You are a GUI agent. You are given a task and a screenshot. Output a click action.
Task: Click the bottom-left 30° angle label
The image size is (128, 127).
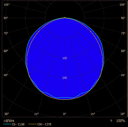pos(6,114)
